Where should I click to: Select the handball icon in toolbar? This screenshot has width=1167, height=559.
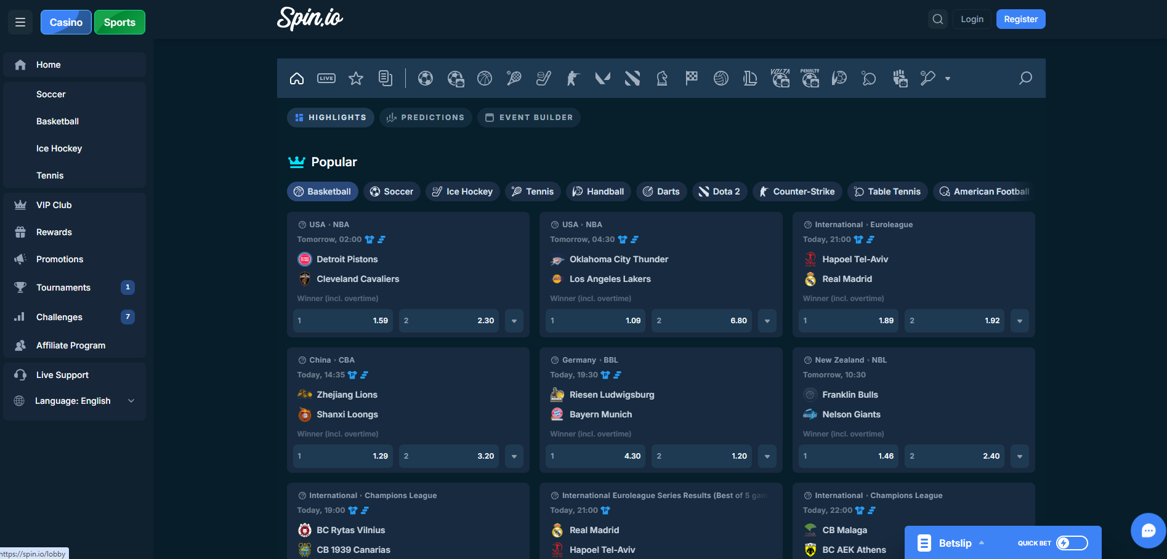[839, 78]
